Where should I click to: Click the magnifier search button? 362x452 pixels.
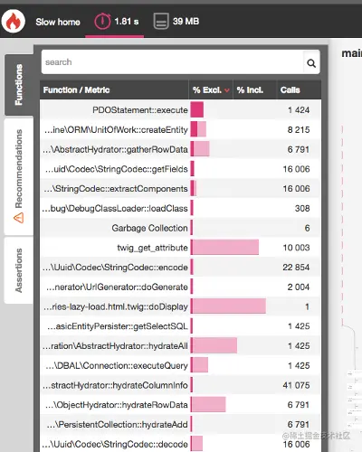point(311,62)
